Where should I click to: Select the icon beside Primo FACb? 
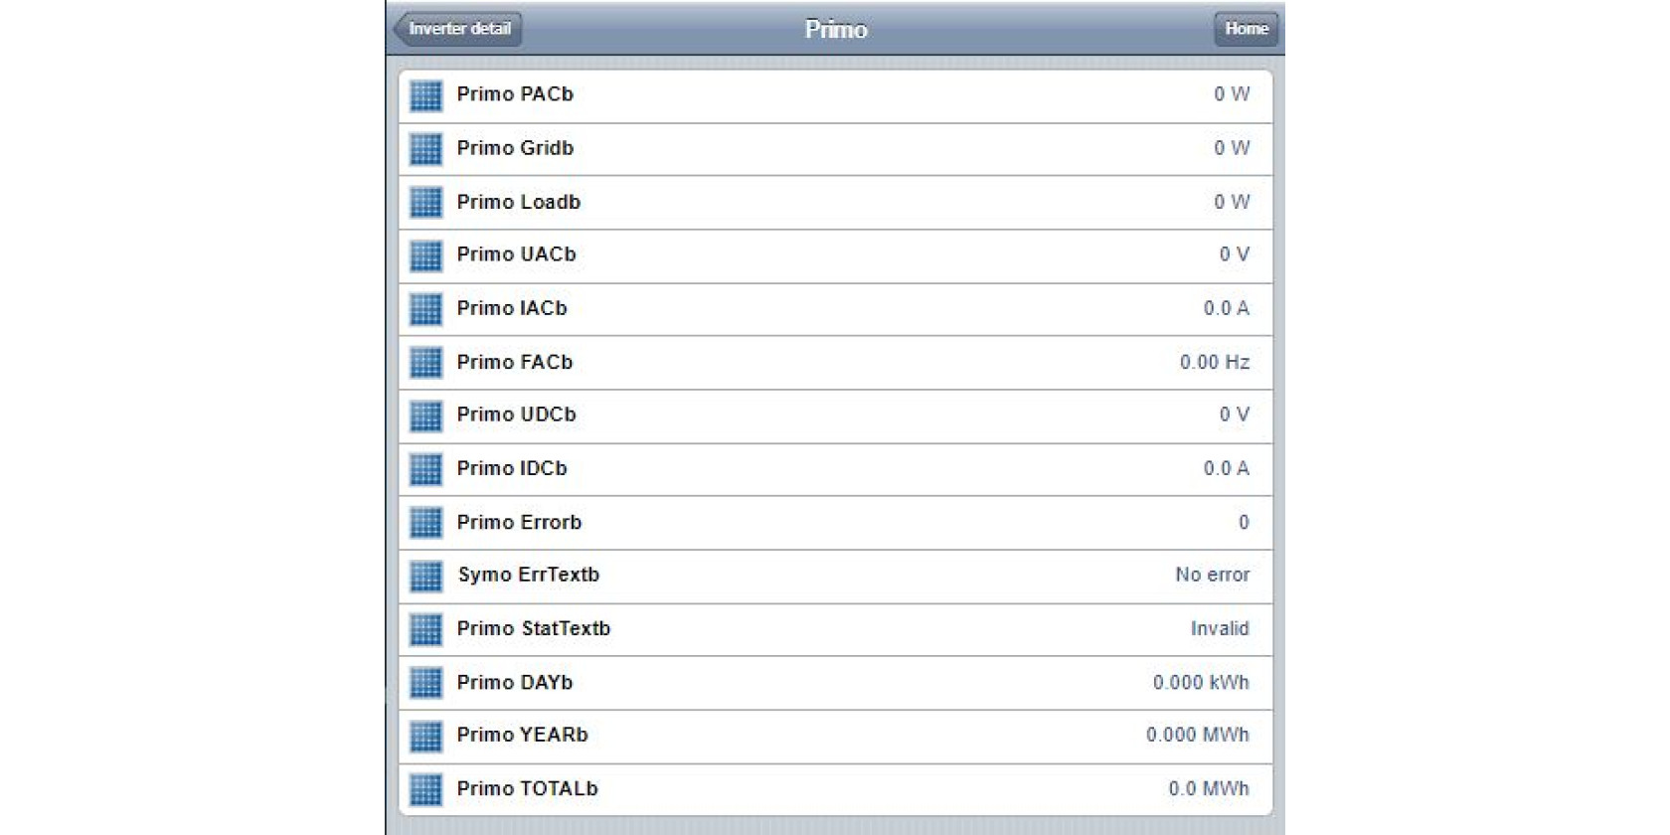425,363
